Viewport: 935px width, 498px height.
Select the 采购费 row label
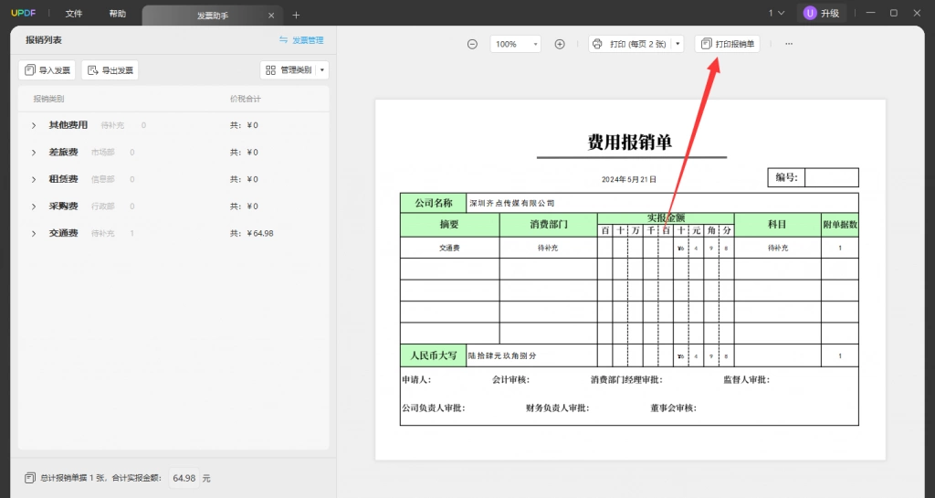pos(63,206)
